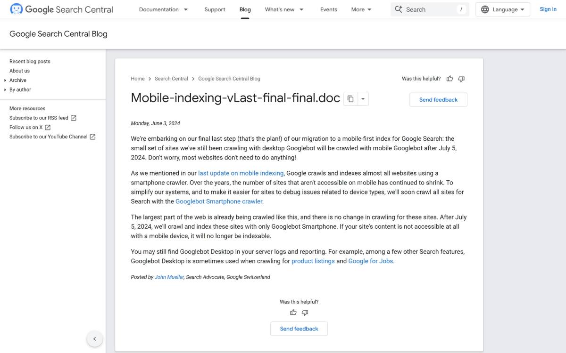
Task: Expand the More menu
Action: click(362, 9)
